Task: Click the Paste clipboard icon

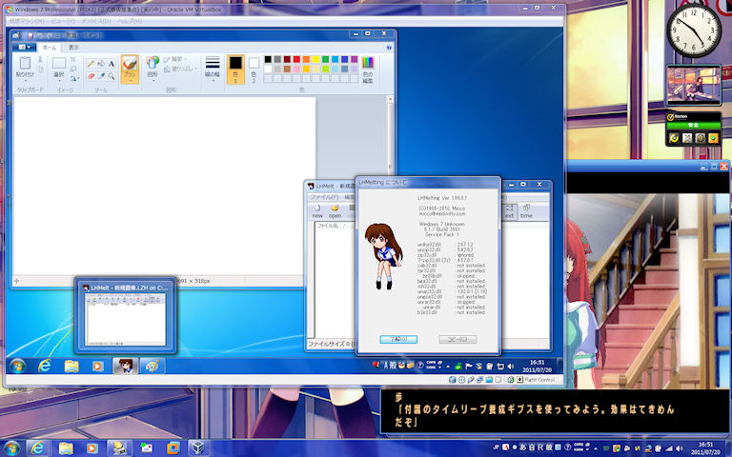Action: [x=25, y=63]
